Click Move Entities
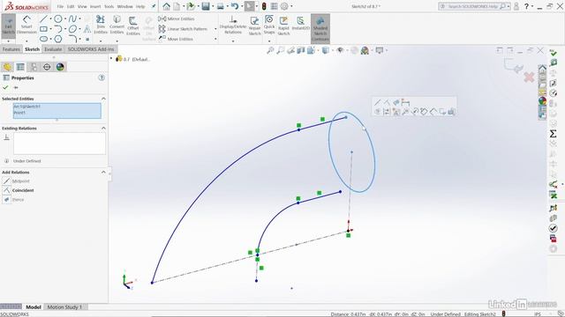The image size is (565, 317). click(176, 39)
